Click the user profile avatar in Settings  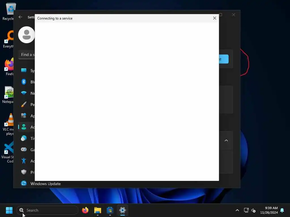[x=26, y=35]
